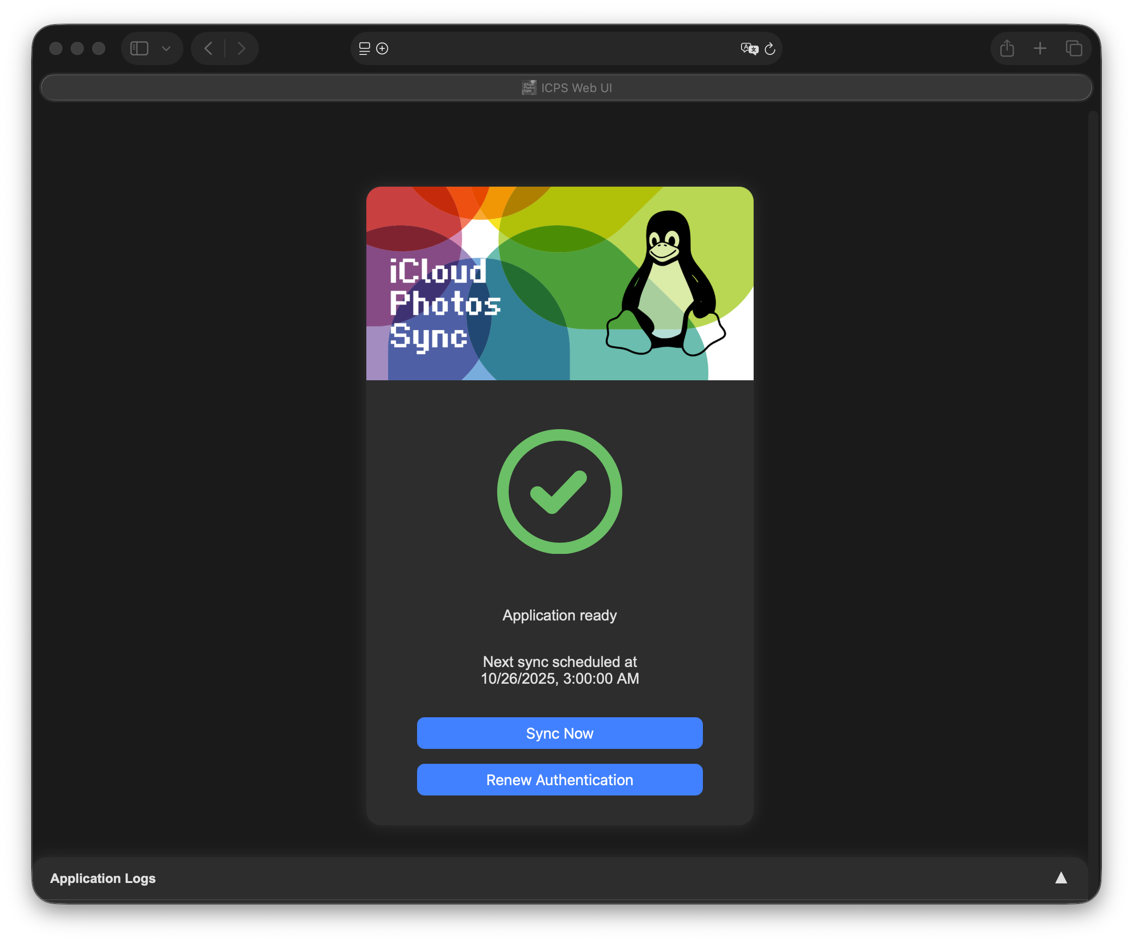Open a new tab
Screen dimensions: 1133x943
[x=1040, y=48]
